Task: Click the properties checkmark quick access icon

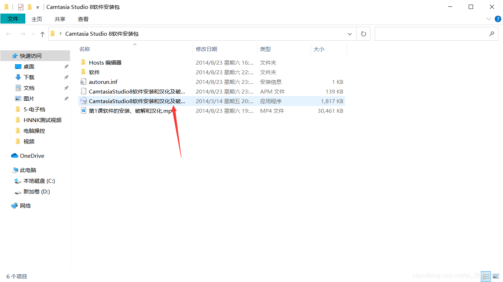Action: (21, 7)
